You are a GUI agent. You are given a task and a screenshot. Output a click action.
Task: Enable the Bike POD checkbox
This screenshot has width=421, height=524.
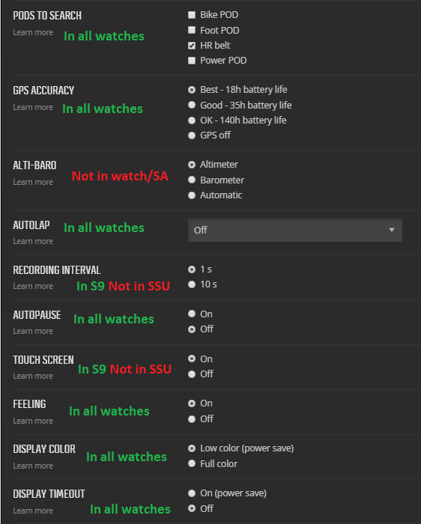click(192, 15)
